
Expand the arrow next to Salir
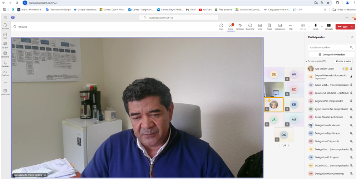(352, 27)
